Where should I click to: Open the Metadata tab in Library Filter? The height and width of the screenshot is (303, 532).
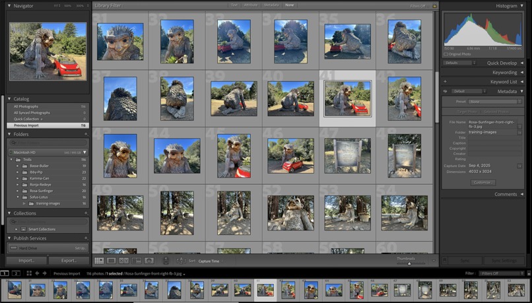click(271, 5)
